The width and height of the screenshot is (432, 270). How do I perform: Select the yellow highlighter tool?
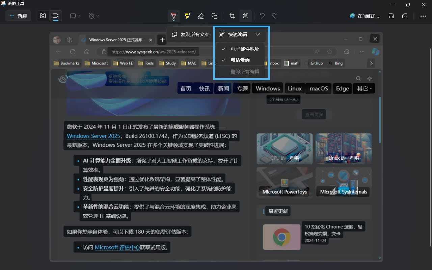coord(187,16)
